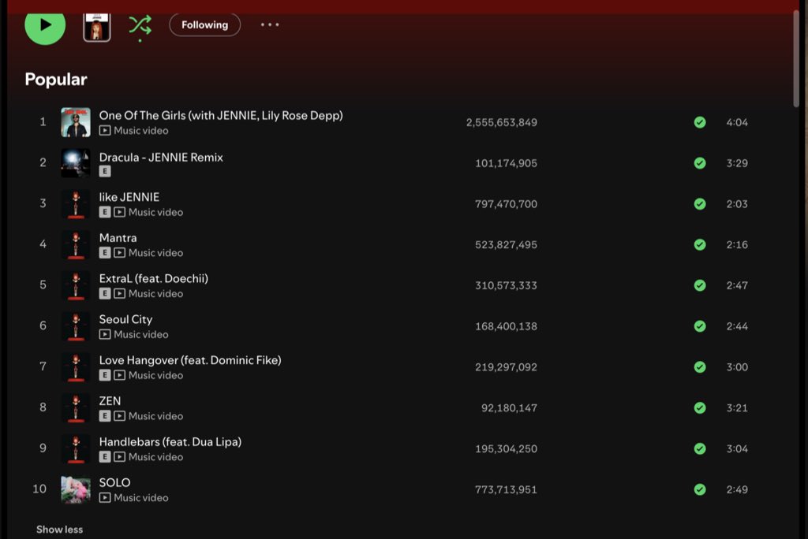Click play count 92,180,147
Screen dimensions: 808x539
pos(509,407)
